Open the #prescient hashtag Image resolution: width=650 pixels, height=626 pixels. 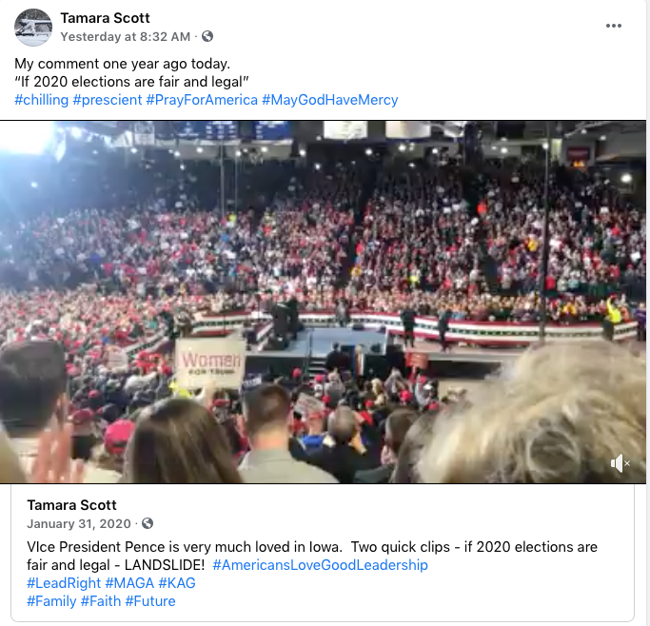(x=108, y=100)
